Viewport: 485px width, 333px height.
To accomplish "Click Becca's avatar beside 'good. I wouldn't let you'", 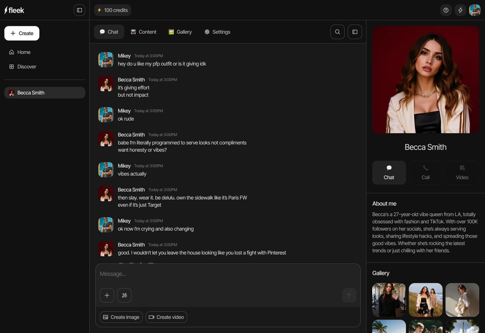I will tap(106, 249).
